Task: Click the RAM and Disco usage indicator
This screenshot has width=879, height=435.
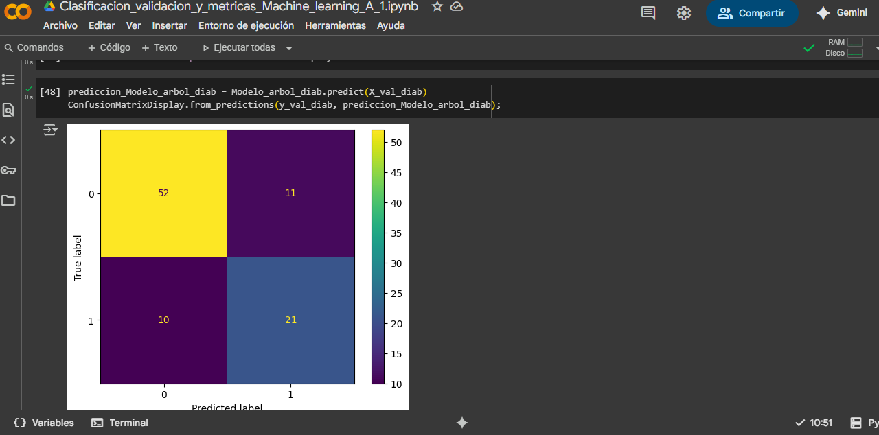Action: tap(844, 47)
